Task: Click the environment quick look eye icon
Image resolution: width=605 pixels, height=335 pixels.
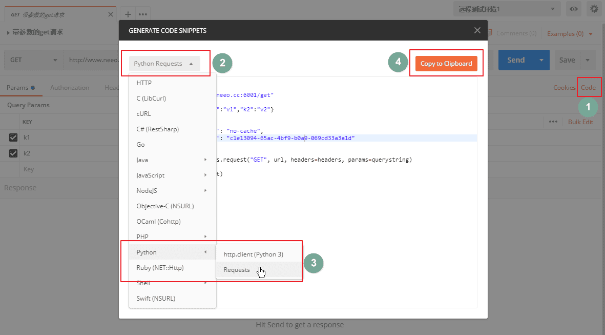Action: (x=574, y=9)
